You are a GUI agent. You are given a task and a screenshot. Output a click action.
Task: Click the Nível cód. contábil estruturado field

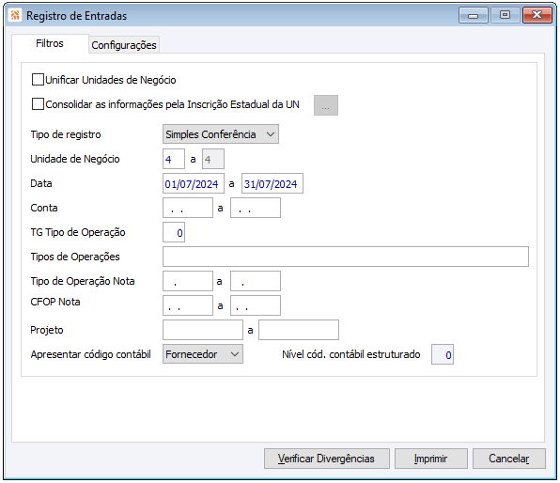point(443,354)
